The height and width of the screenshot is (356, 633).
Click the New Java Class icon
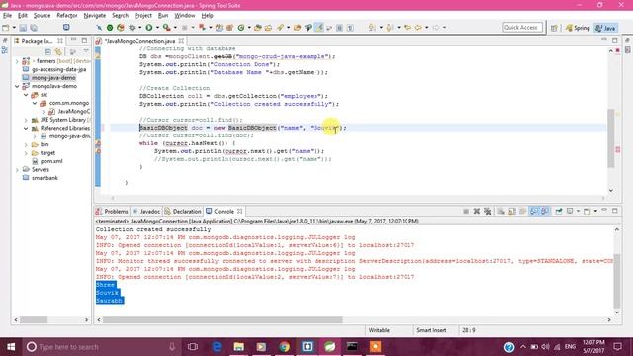241,28
